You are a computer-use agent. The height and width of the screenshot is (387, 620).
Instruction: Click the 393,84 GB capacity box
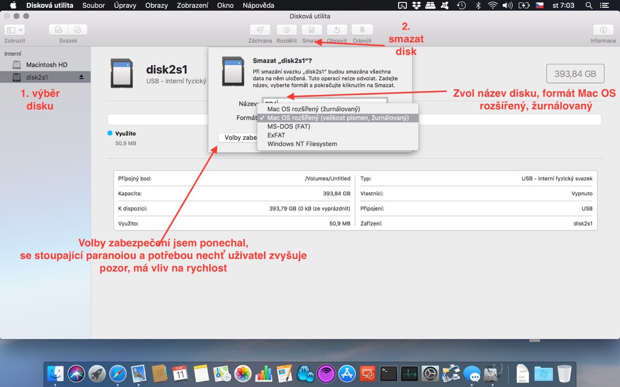click(575, 74)
